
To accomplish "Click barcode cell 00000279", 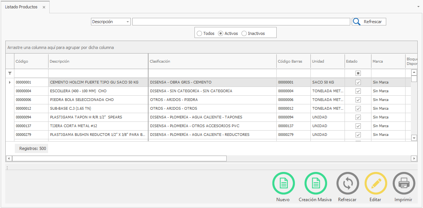I will [293, 134].
